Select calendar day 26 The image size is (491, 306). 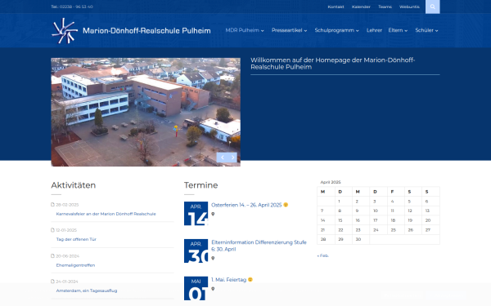tap(411, 230)
